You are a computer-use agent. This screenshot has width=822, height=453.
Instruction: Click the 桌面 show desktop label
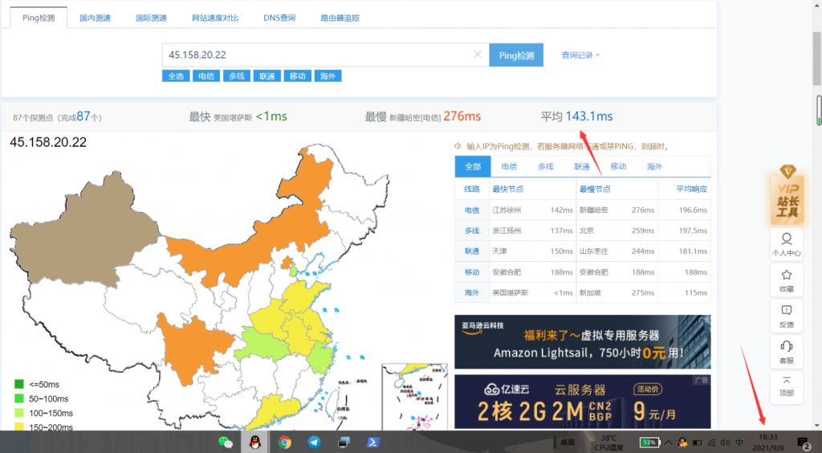(x=568, y=442)
